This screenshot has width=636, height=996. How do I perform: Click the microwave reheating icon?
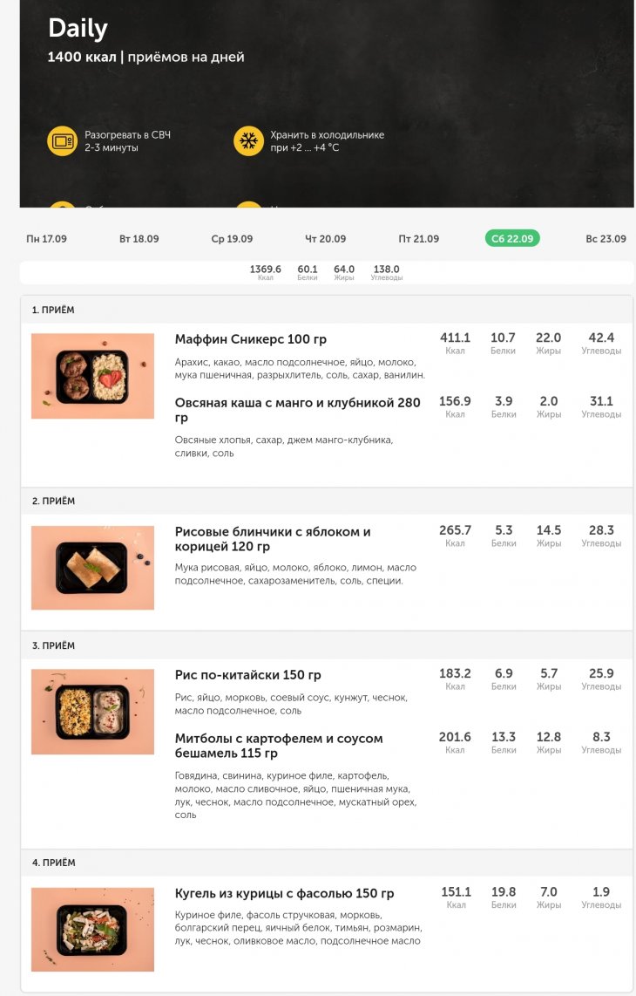click(62, 140)
